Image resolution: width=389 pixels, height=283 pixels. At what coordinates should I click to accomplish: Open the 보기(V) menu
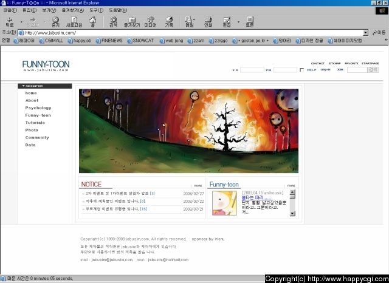pos(49,10)
